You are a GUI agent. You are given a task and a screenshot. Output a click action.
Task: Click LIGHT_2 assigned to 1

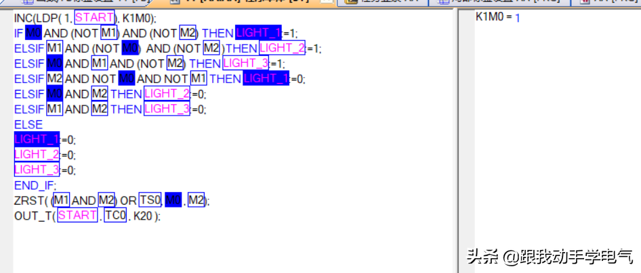[282, 48]
